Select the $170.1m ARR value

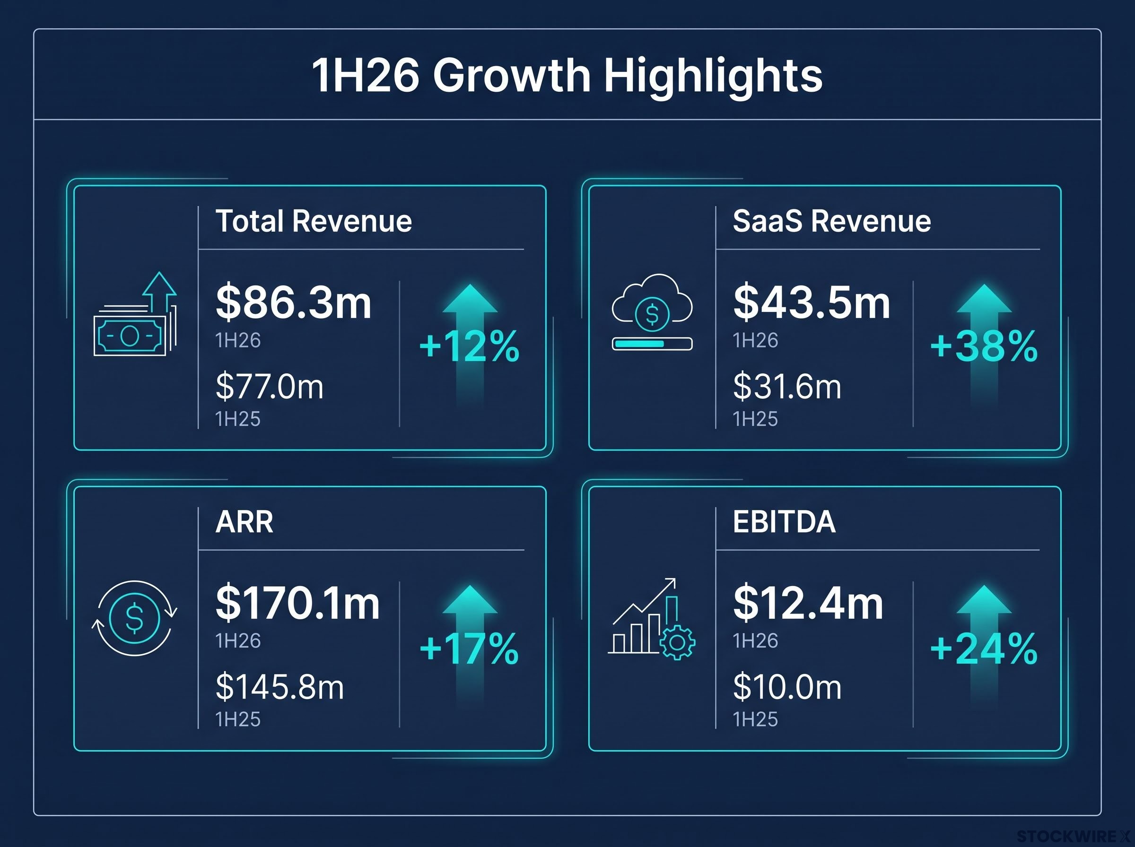[297, 603]
